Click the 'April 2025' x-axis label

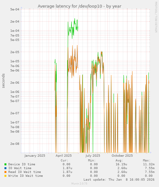64,156
